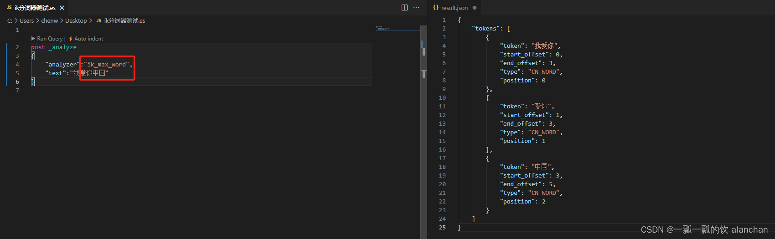Click the "tokens" key in result.json
This screenshot has height=239, width=775.
pyautogui.click(x=486, y=29)
